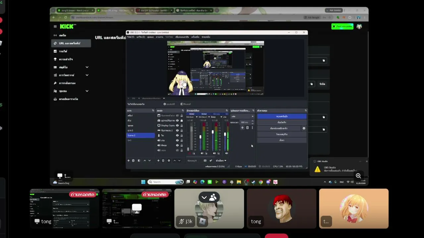Toggle visibility of the Display Capture source
The height and width of the screenshot is (238, 424).
tap(177, 126)
